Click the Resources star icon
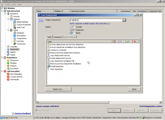165x120 pixels. pyautogui.click(x=8, y=60)
